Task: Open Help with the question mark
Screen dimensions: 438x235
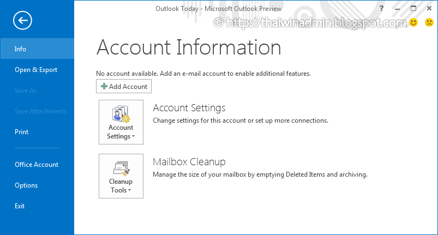Action: pyautogui.click(x=381, y=8)
